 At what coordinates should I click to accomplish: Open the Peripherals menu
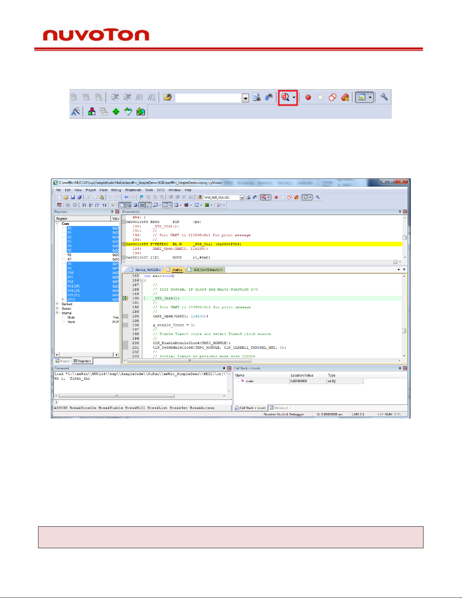point(133,190)
